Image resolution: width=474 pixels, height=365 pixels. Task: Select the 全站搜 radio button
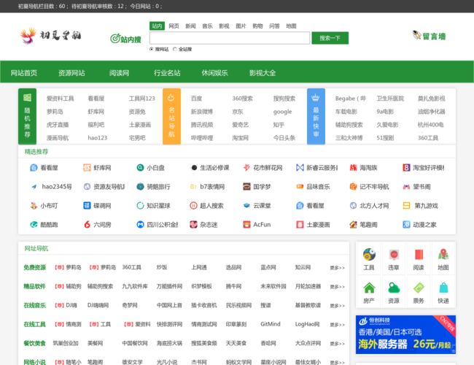coord(175,49)
